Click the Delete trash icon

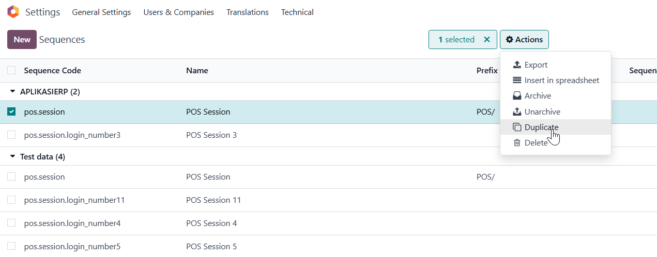(517, 143)
